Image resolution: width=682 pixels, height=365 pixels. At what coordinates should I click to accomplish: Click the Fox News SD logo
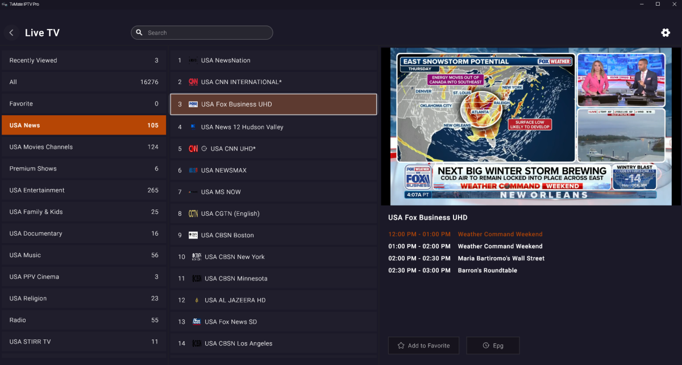197,322
